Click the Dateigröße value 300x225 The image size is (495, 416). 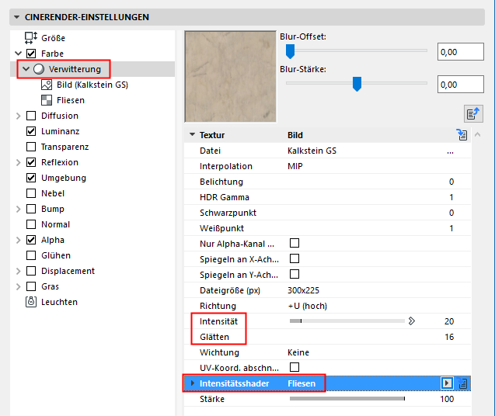click(x=303, y=290)
